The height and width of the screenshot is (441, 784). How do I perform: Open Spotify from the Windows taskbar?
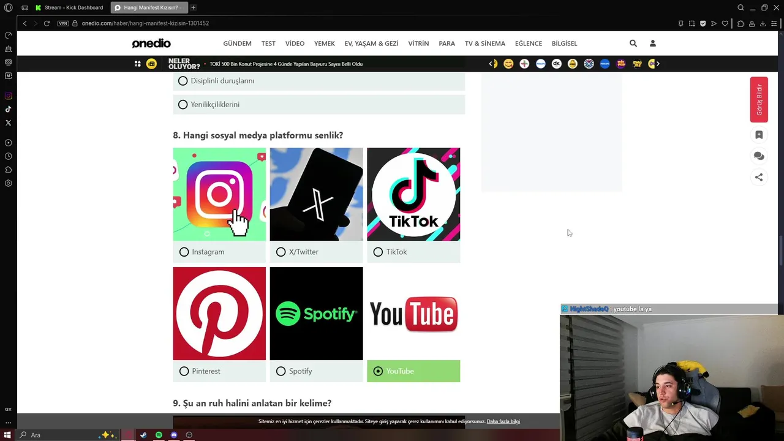(159, 435)
